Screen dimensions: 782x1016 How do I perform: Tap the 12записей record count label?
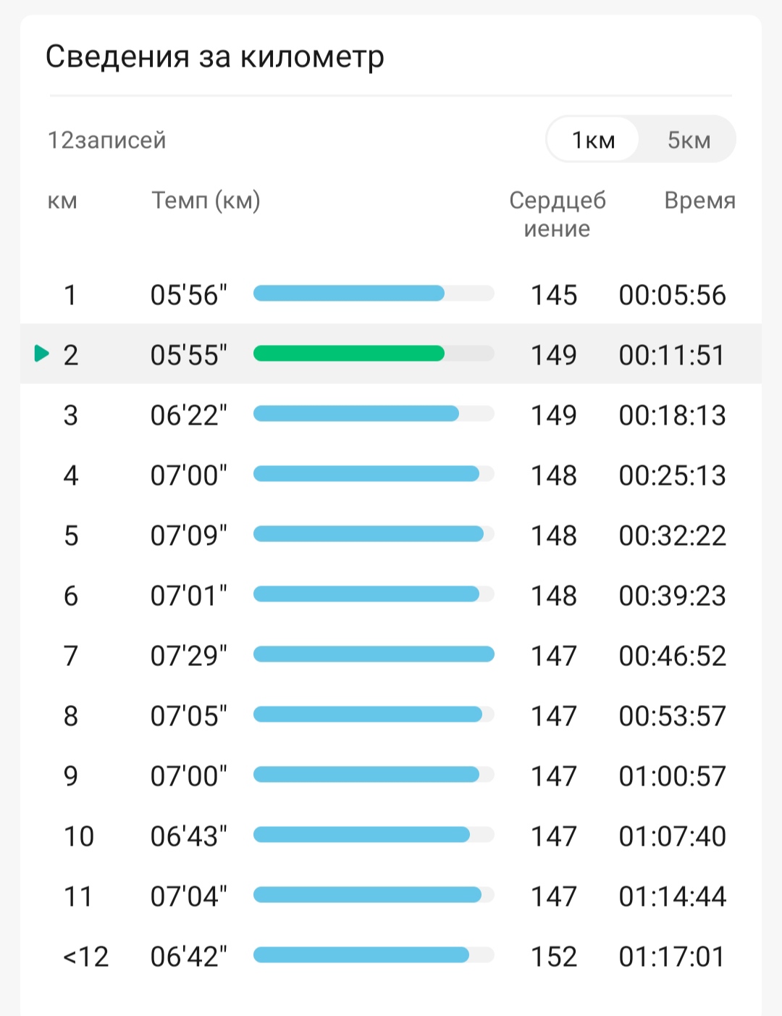pos(106,139)
